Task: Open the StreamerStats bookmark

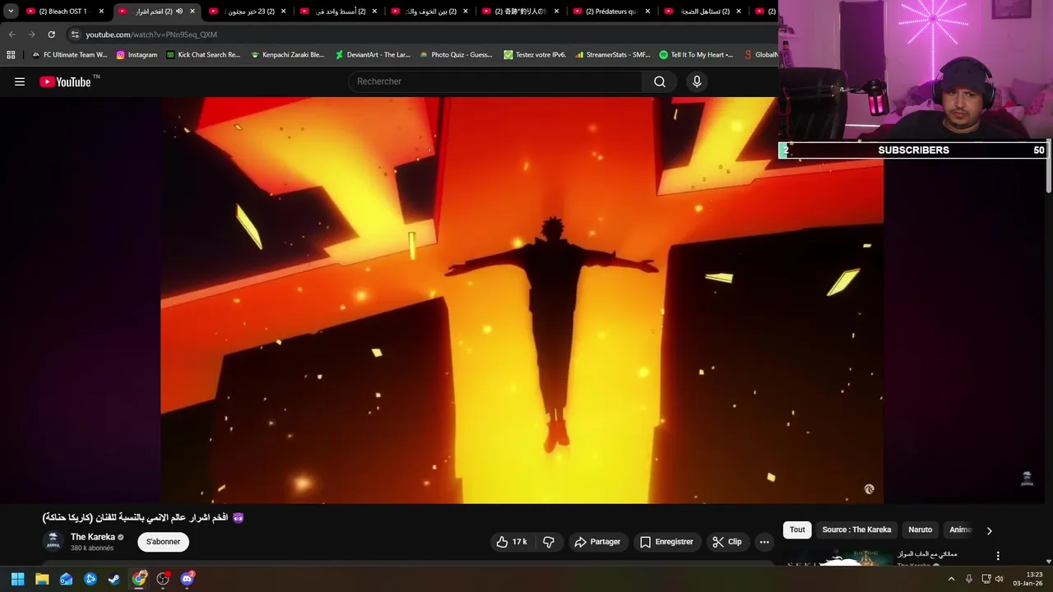Action: tap(613, 55)
